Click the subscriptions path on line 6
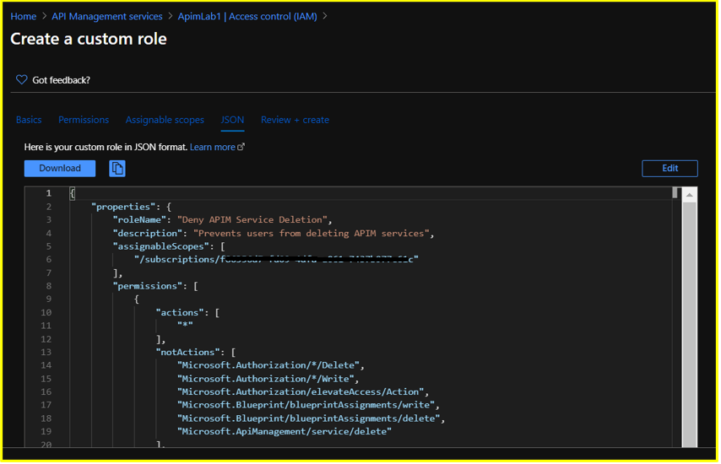The height and width of the screenshot is (464, 721). 276,260
